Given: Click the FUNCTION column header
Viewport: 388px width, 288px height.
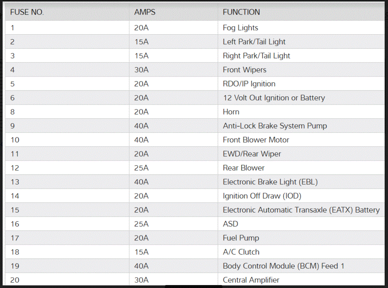Looking at the screenshot, I should [241, 12].
